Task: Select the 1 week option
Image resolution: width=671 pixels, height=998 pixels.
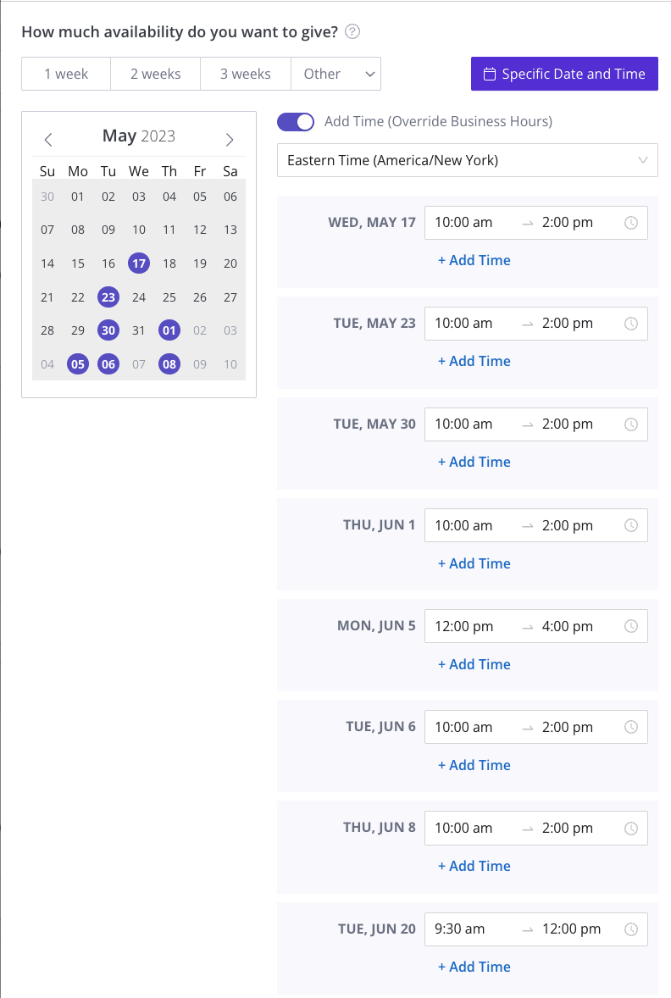Action: (66, 74)
